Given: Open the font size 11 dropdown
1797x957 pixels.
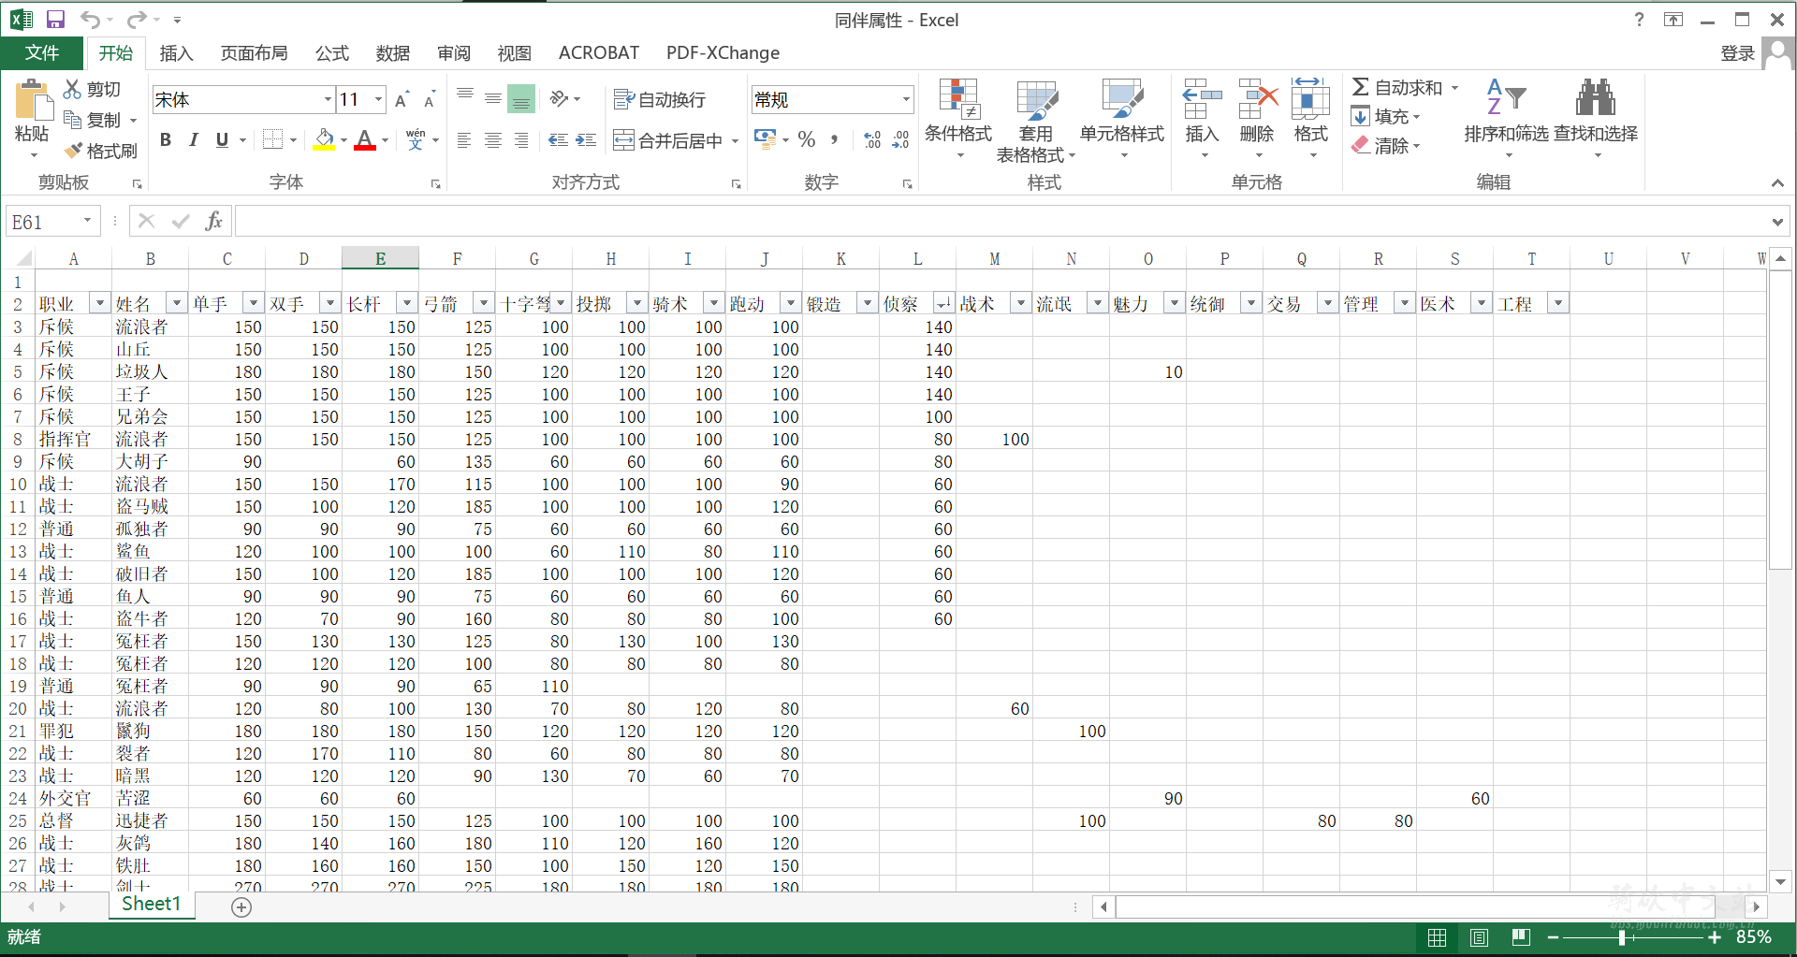Looking at the screenshot, I should 378,99.
